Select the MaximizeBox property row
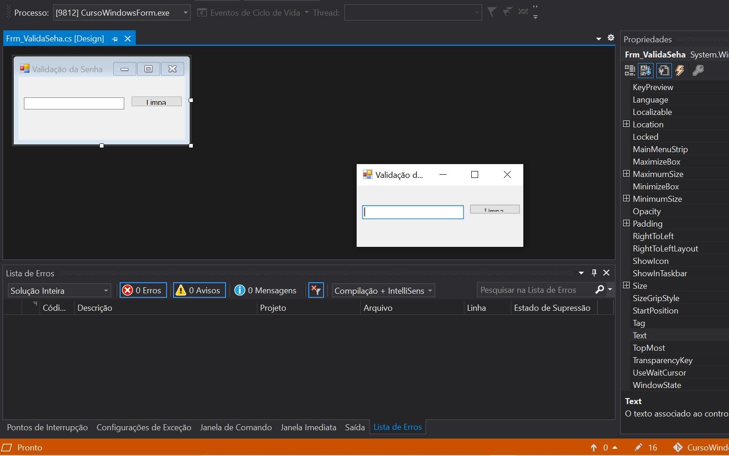The image size is (729, 456). 679,161
